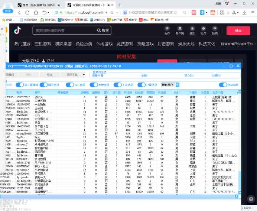Open the scissors screenshot tool icon
The width and height of the screenshot is (257, 211).
(x=234, y=13)
